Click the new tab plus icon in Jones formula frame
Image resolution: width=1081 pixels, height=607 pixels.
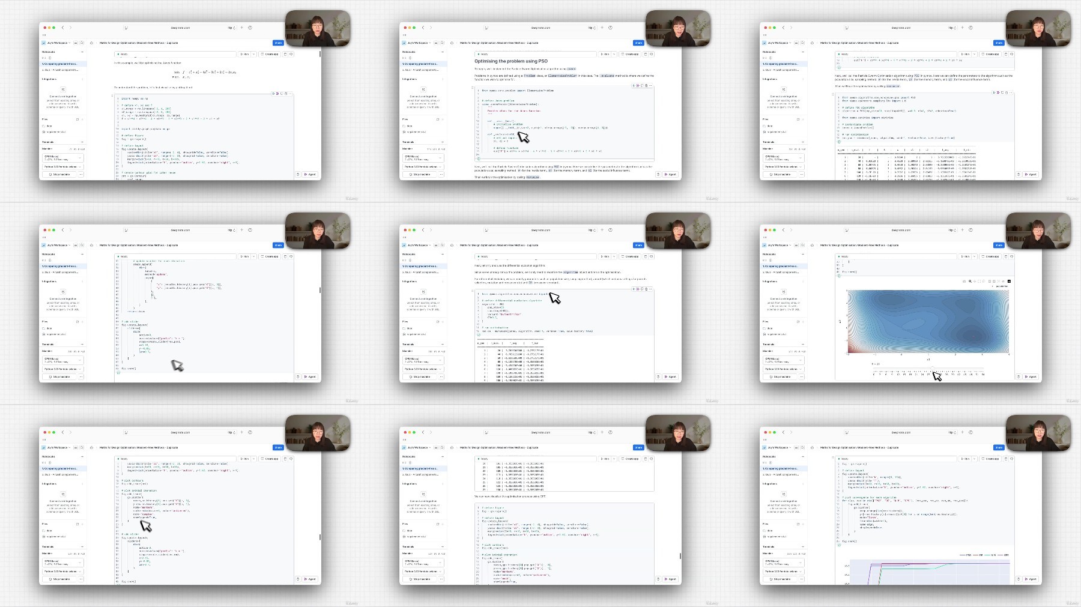241,28
